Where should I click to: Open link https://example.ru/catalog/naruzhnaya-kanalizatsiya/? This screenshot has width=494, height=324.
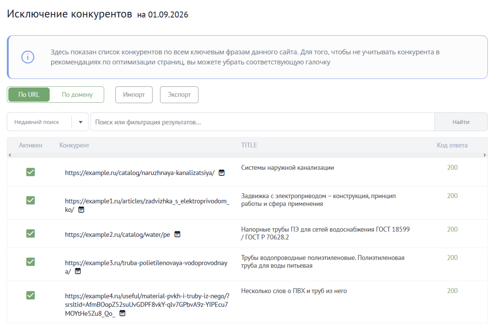click(140, 173)
